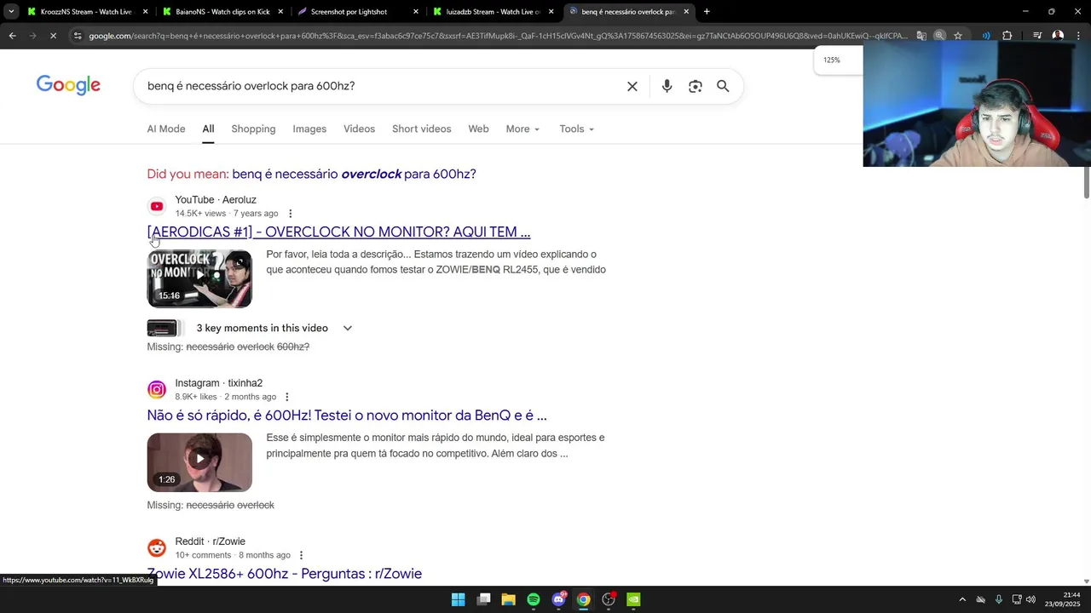The image size is (1091, 613).
Task: Open NVIDIA app from taskbar
Action: point(633,599)
